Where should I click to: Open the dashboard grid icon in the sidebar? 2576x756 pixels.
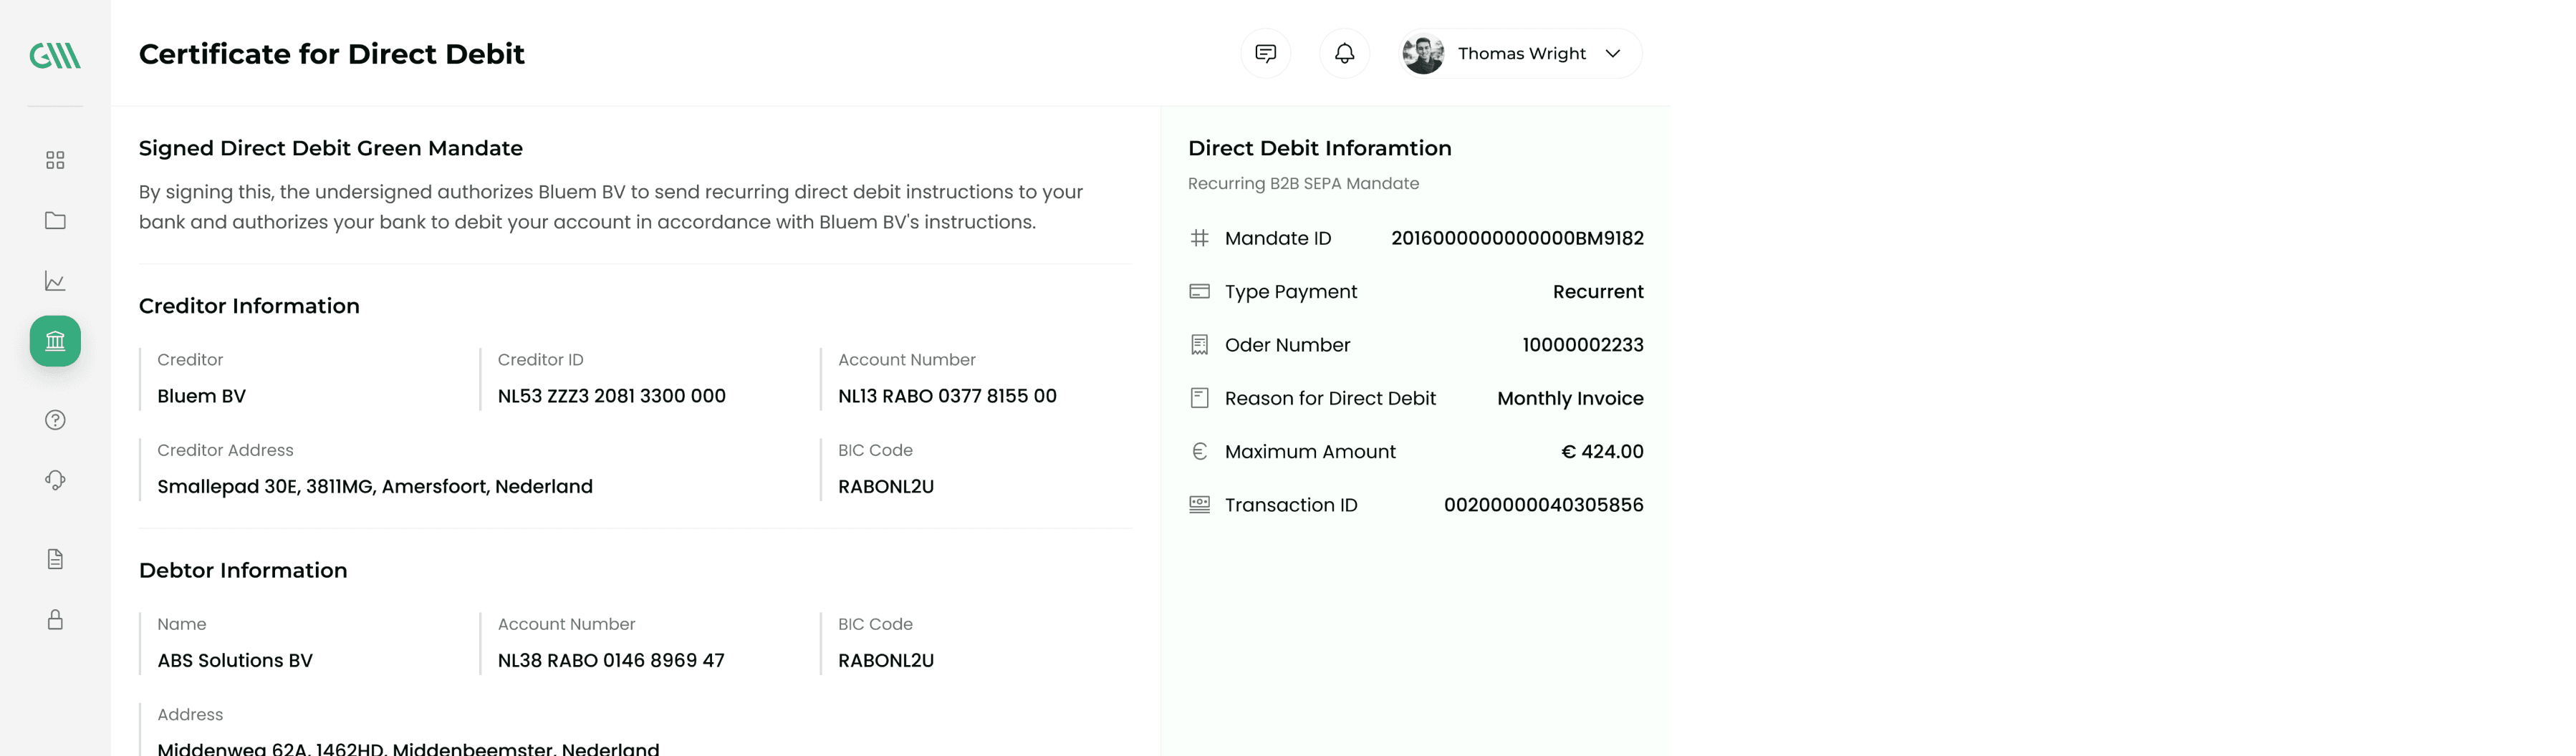click(x=55, y=160)
